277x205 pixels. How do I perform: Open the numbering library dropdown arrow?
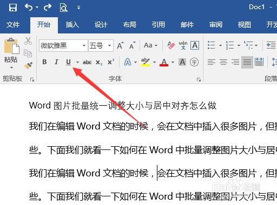coord(239,45)
